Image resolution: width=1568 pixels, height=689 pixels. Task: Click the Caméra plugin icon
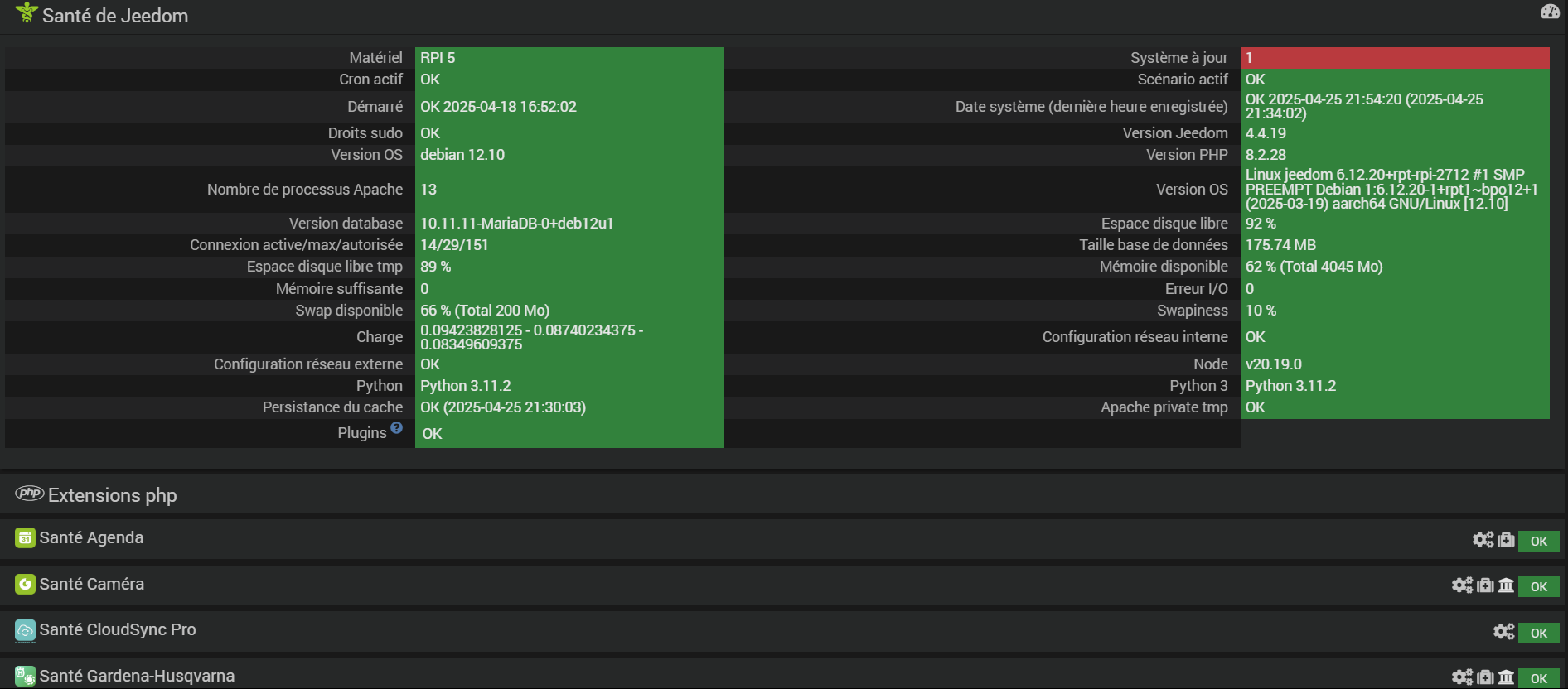pyautogui.click(x=25, y=585)
